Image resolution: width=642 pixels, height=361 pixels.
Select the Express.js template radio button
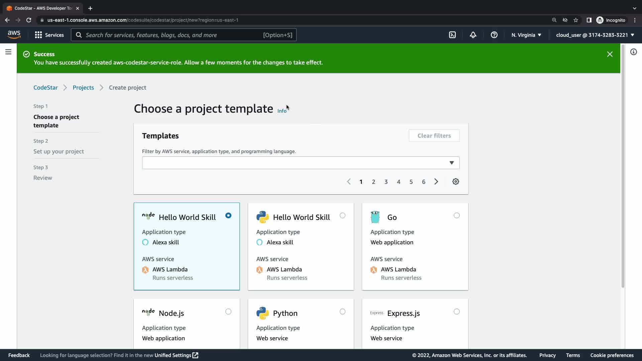456,312
